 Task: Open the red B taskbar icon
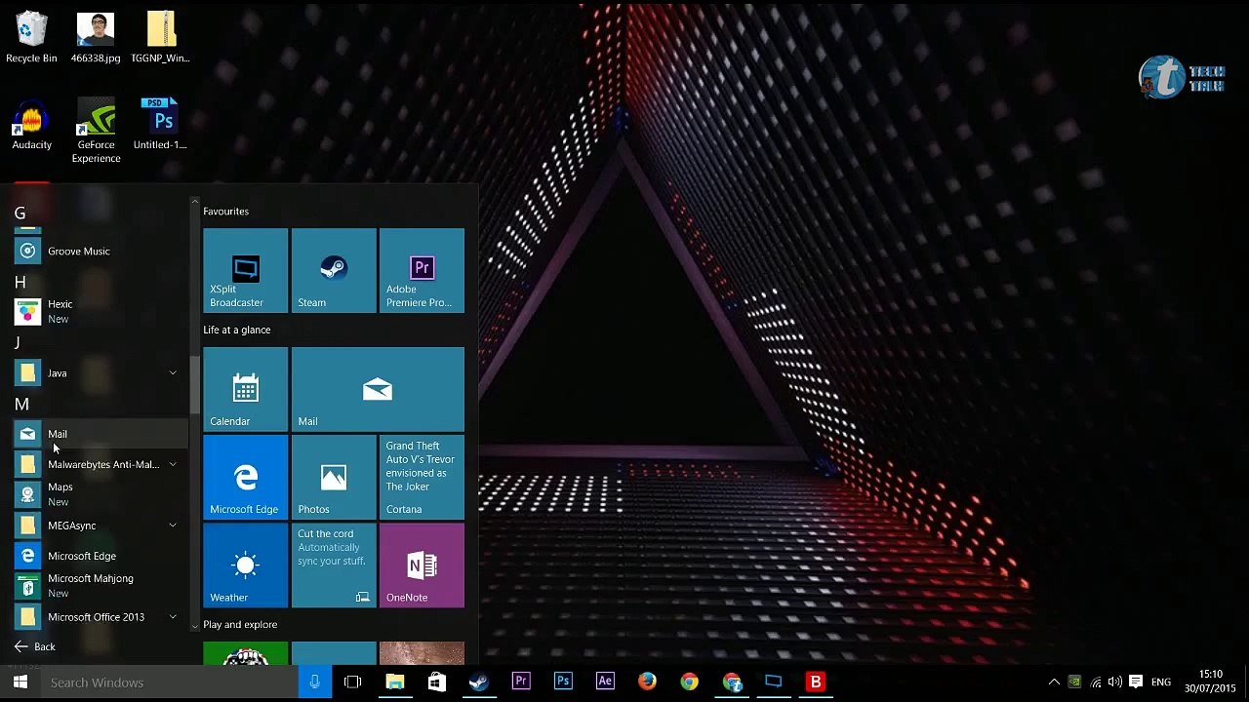tap(816, 682)
